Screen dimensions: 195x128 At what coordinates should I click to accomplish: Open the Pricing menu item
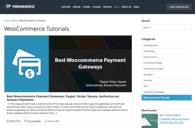tap(76, 7)
